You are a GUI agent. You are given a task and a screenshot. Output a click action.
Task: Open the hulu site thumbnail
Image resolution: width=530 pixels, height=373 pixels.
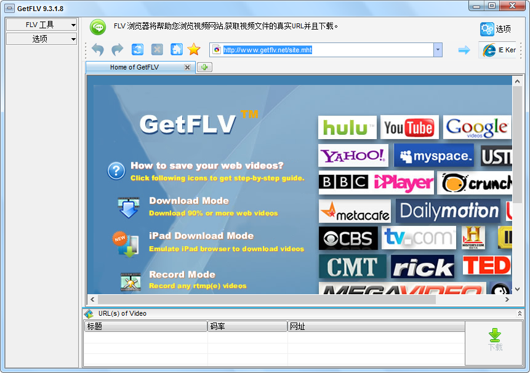347,127
